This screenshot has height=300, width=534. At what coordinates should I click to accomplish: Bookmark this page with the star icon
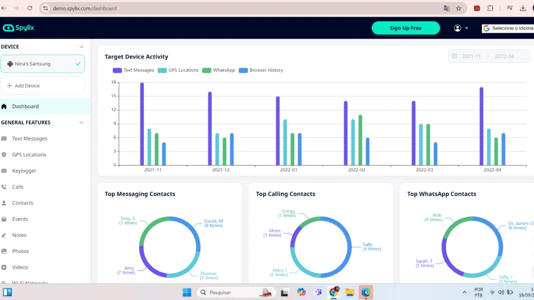pos(458,8)
